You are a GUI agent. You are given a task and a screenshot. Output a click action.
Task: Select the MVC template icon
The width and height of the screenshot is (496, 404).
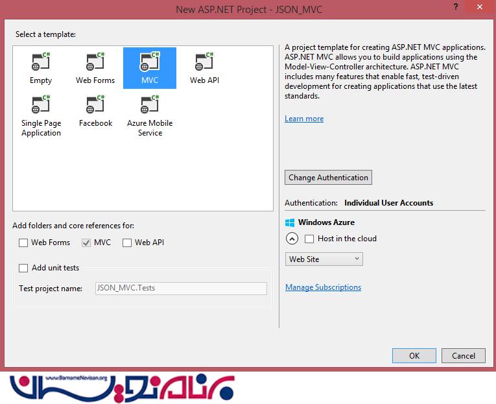149,63
